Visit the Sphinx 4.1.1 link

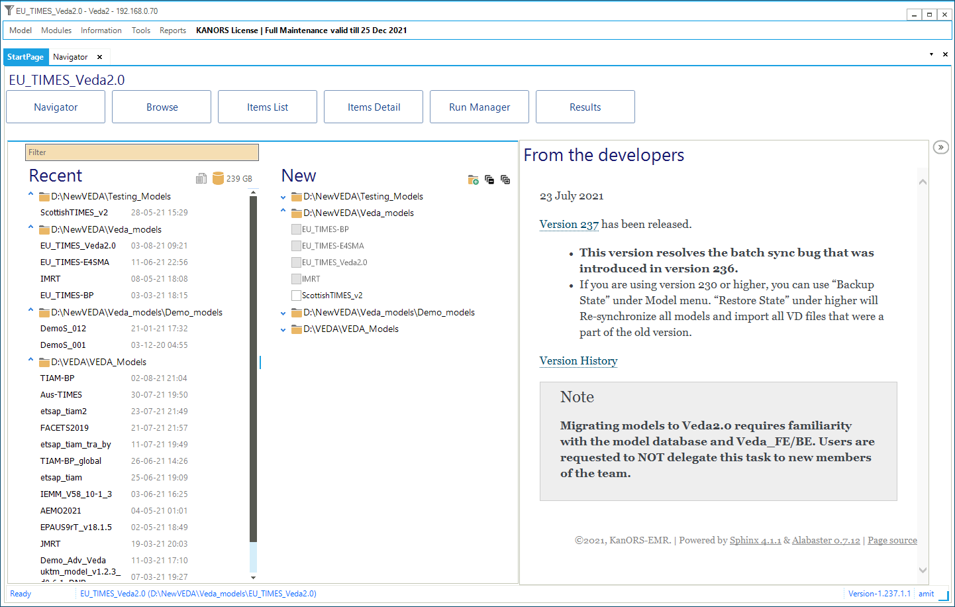[x=755, y=541]
